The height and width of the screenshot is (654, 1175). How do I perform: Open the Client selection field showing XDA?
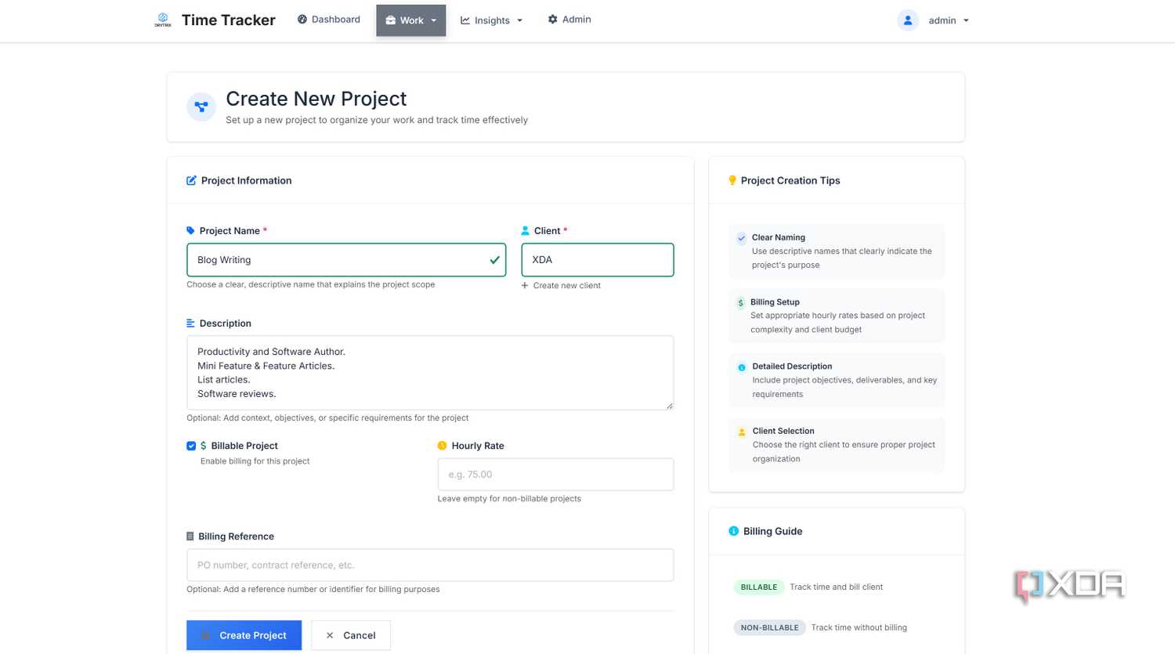coord(597,260)
